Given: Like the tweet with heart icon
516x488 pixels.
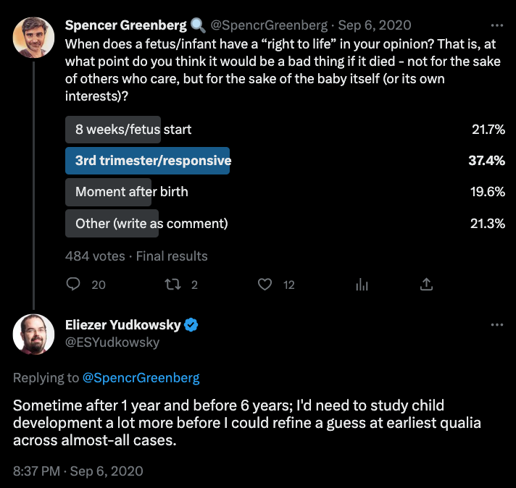Looking at the screenshot, I should click(266, 285).
